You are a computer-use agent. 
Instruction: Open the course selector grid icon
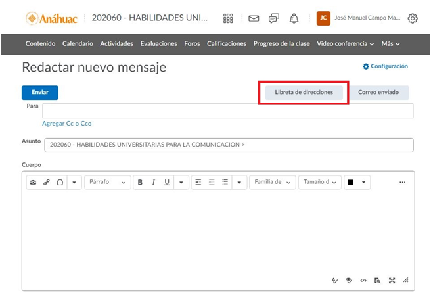tap(228, 18)
